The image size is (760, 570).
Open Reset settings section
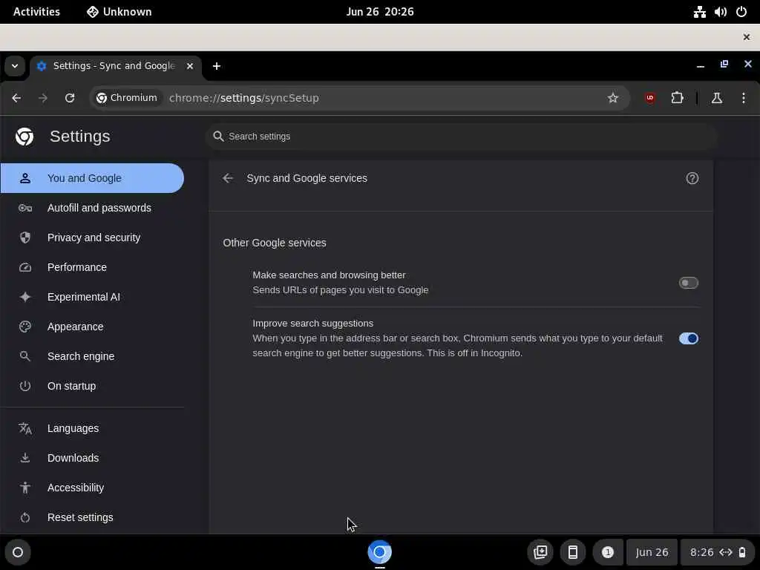[x=92, y=517]
